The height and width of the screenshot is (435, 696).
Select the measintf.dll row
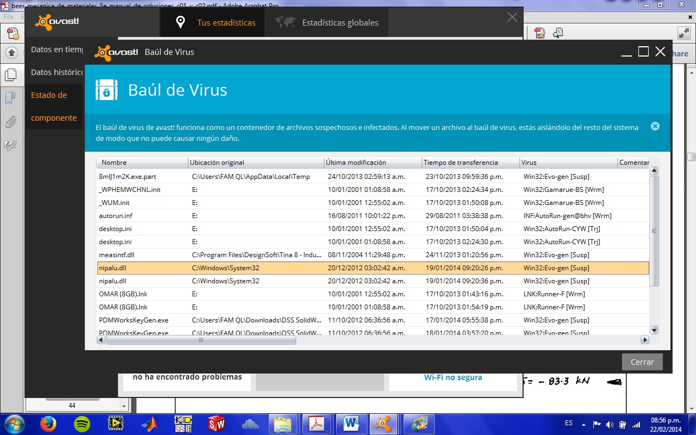pos(373,255)
